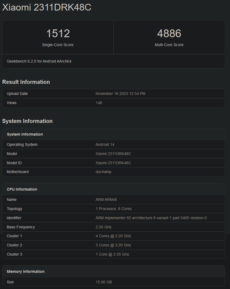
Task: Click the 'Motherboard' row label
Action: point(18,172)
